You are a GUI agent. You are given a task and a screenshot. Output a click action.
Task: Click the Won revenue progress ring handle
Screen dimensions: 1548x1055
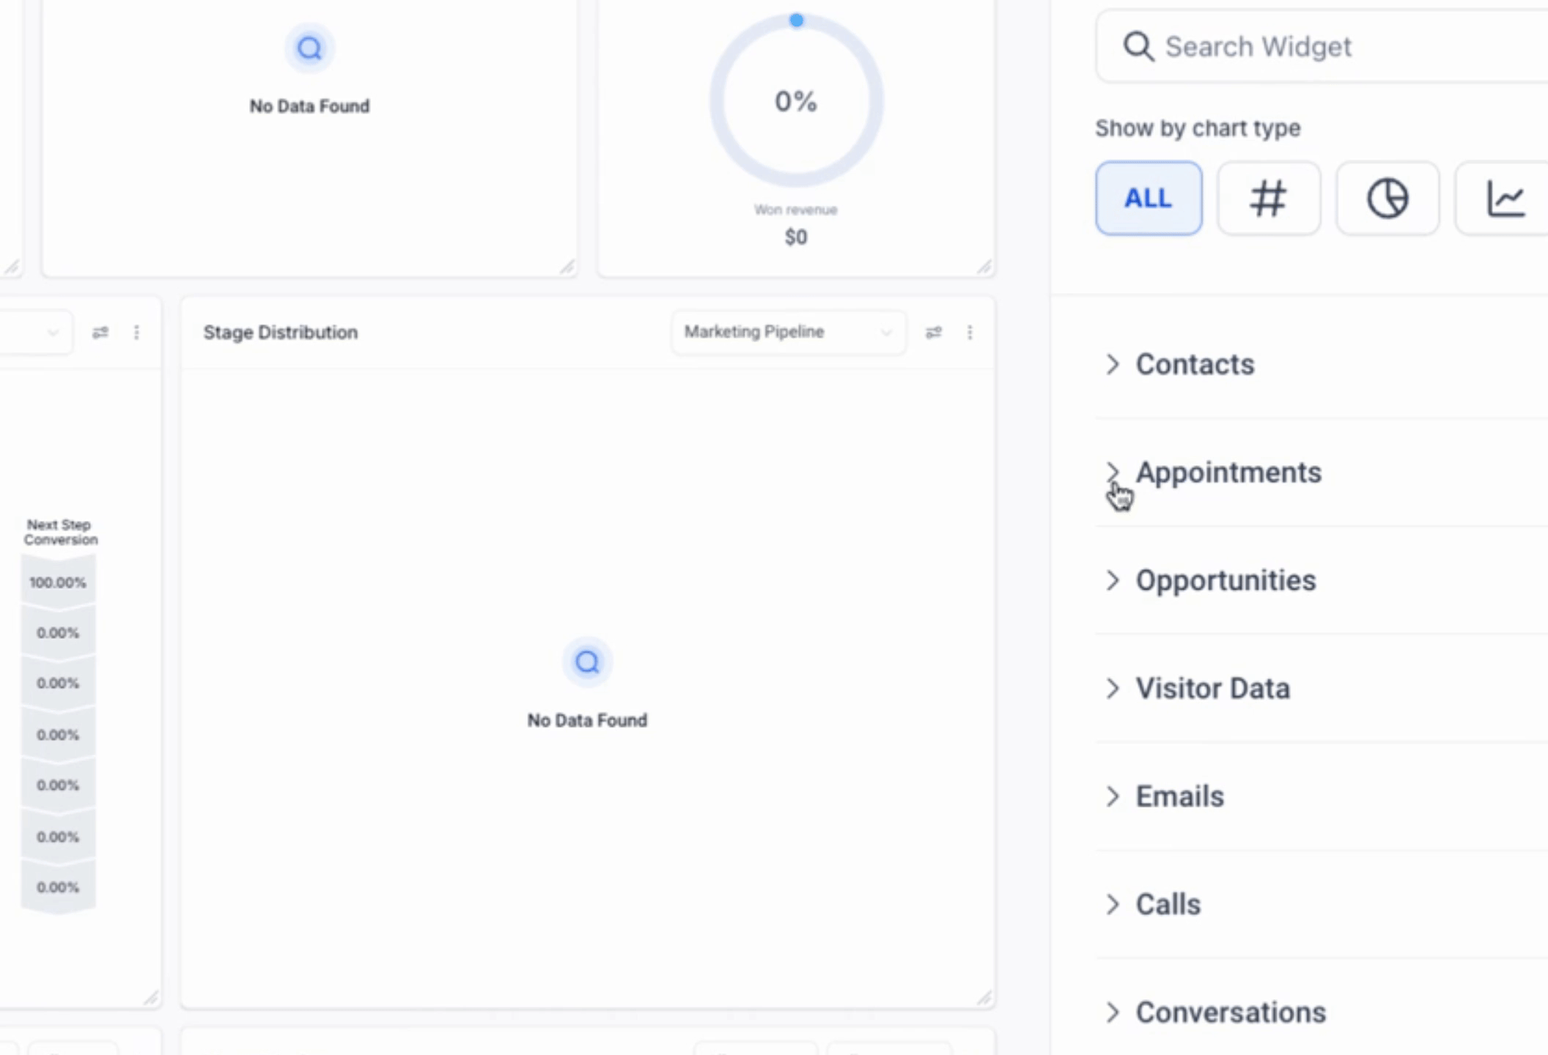tap(796, 21)
